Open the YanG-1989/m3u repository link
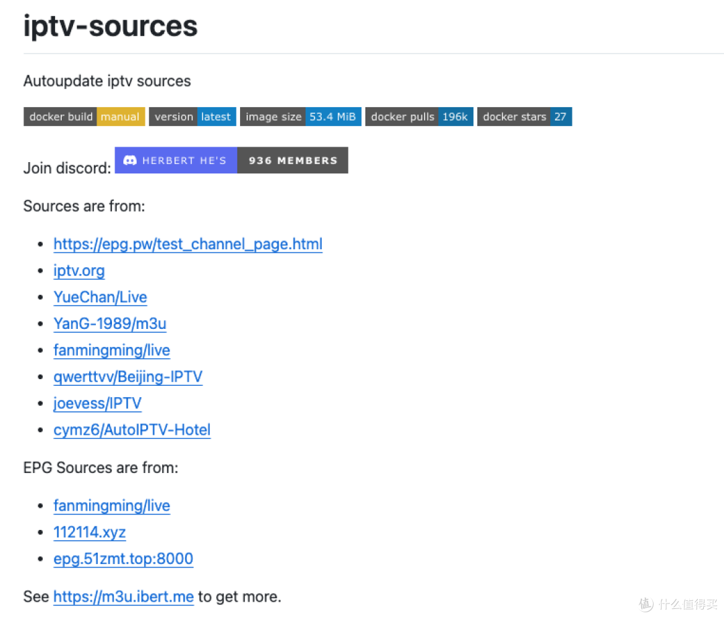This screenshot has height=619, width=724. click(x=110, y=324)
